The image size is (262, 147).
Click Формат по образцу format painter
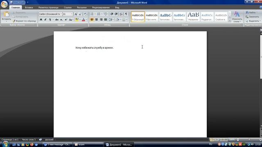(25, 21)
